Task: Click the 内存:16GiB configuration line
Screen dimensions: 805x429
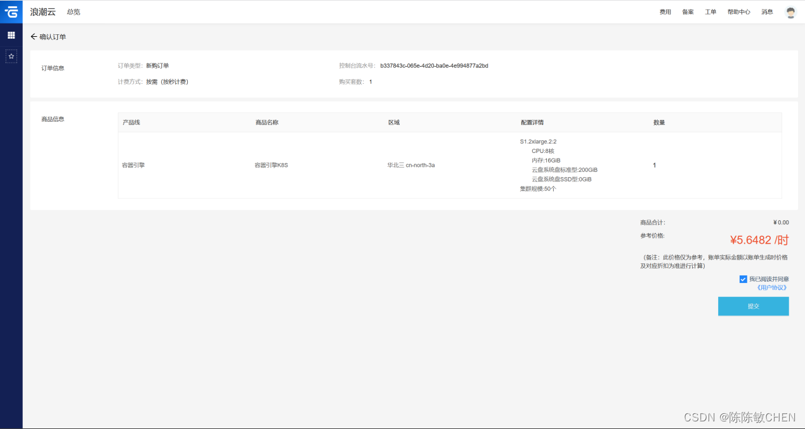Action: point(546,161)
